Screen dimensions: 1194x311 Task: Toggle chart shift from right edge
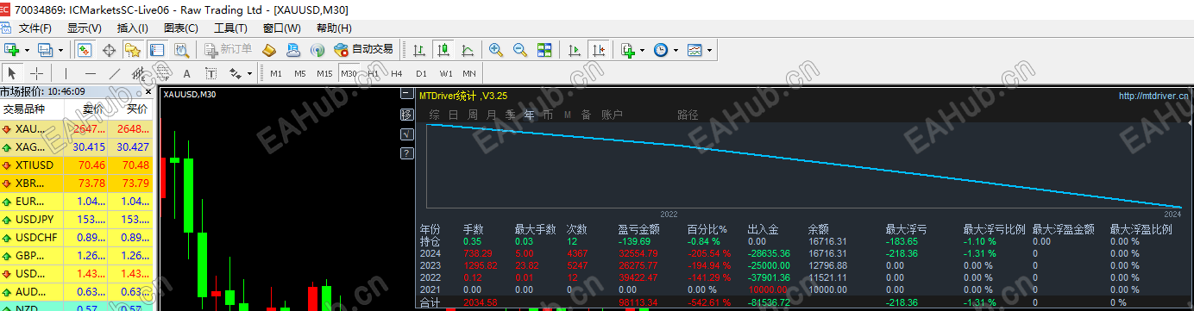[599, 49]
